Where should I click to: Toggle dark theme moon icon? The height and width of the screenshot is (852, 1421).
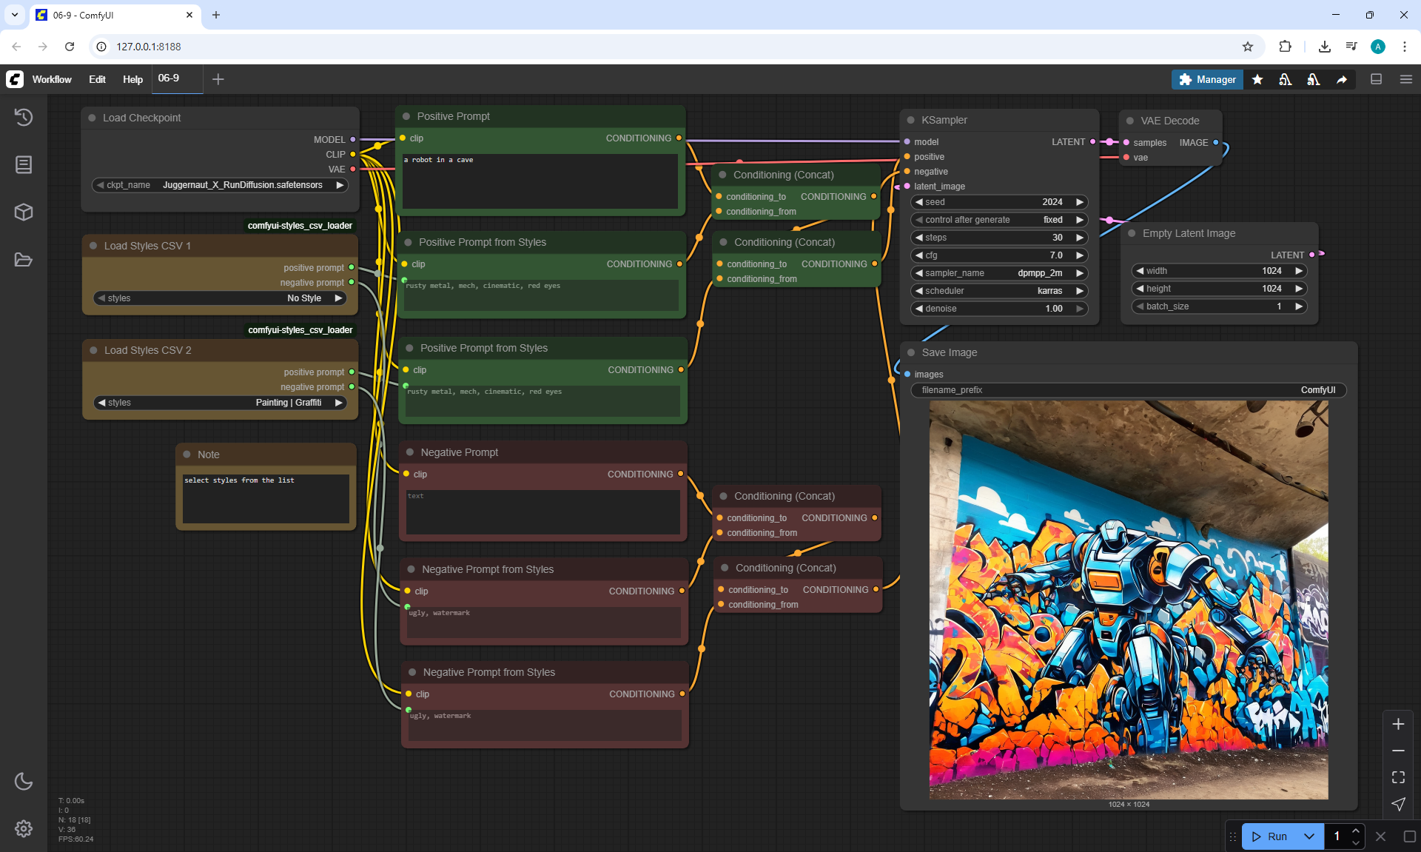[24, 781]
